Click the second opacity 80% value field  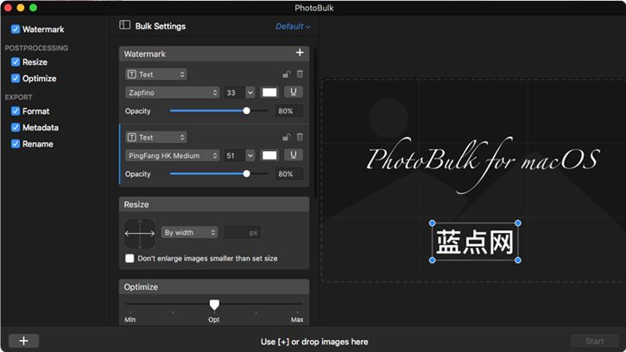point(289,174)
